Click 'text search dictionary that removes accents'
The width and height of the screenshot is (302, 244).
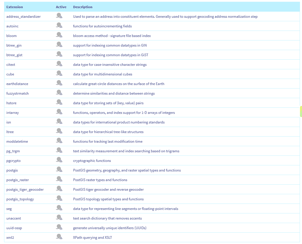[107, 218]
